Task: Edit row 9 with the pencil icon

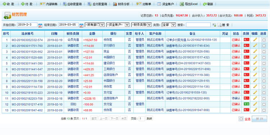Action: [255, 86]
